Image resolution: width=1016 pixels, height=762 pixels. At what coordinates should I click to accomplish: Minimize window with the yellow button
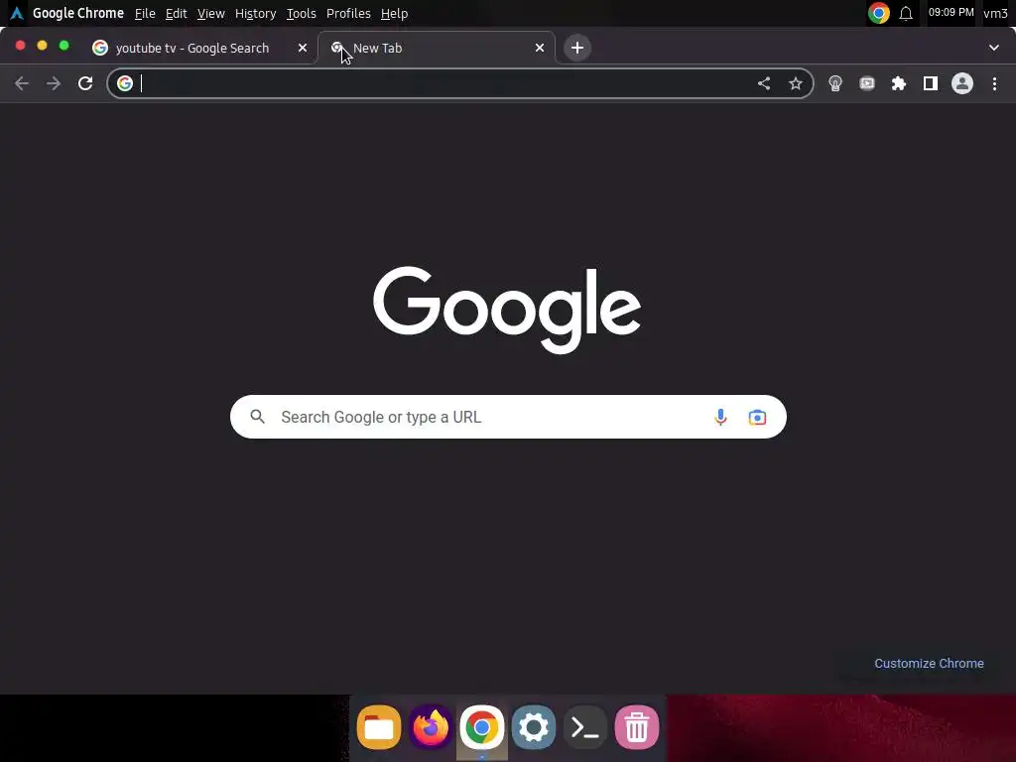[42, 46]
